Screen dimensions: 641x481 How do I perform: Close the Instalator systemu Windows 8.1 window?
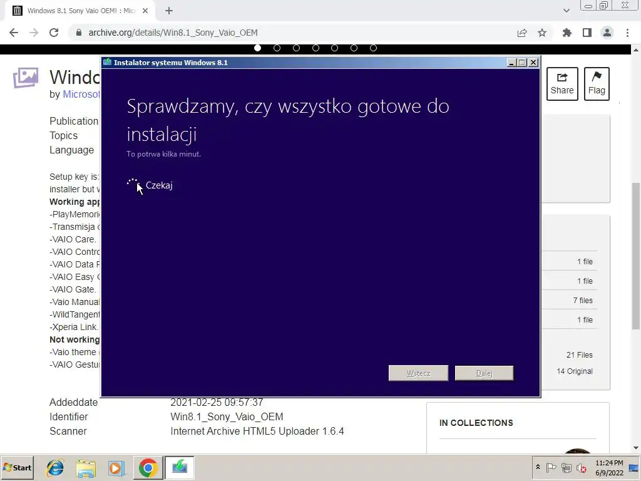click(x=533, y=63)
